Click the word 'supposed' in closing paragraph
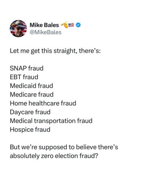 [x=53, y=147]
